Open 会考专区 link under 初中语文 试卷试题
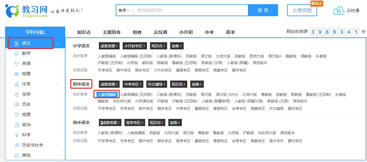The image size is (367, 162). 239,109
